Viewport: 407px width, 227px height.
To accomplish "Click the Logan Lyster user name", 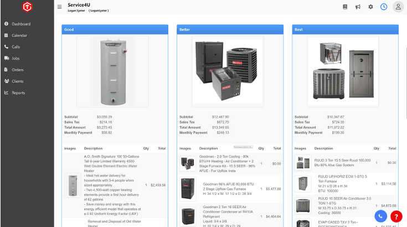I will coord(76,11).
